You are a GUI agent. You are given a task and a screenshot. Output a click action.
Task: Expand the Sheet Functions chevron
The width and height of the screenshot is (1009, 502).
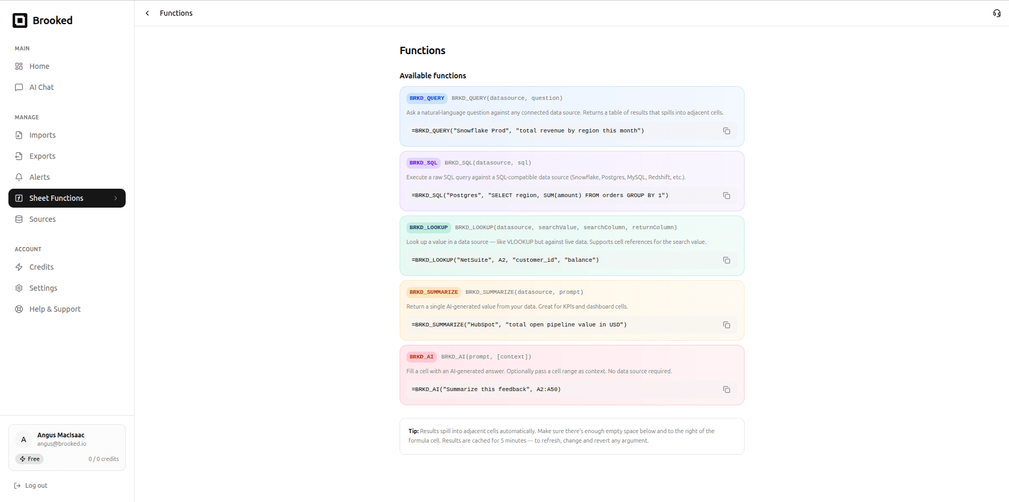[x=116, y=198]
